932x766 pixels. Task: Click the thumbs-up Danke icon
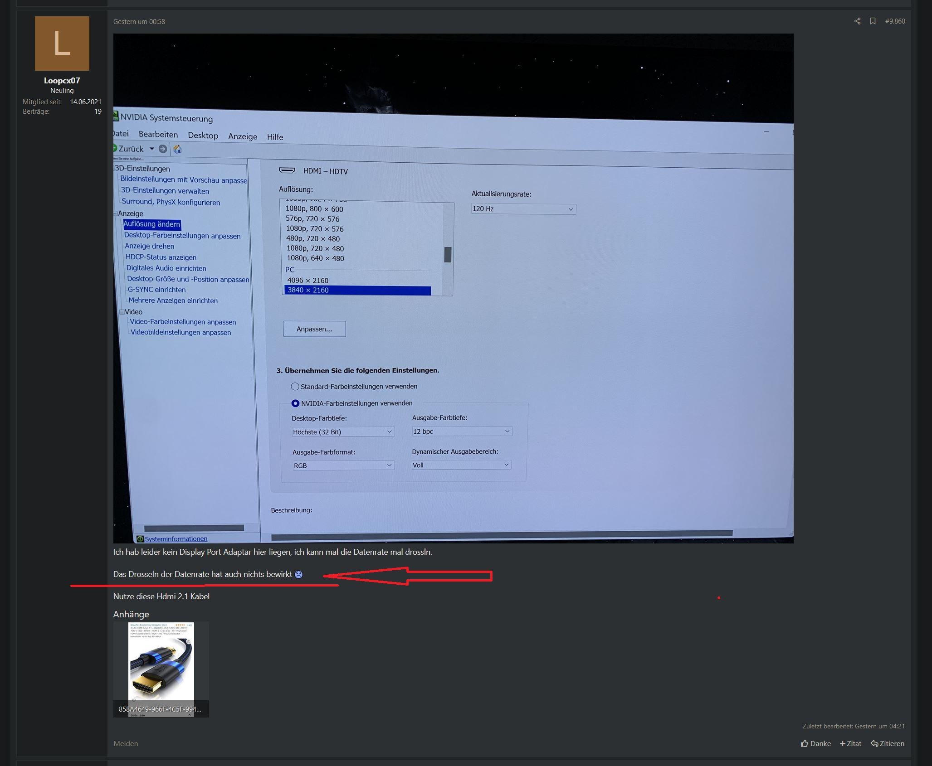click(805, 743)
